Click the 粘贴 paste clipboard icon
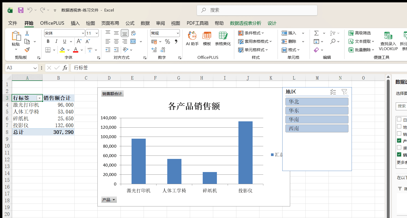This screenshot has height=218, width=407. pos(16,36)
